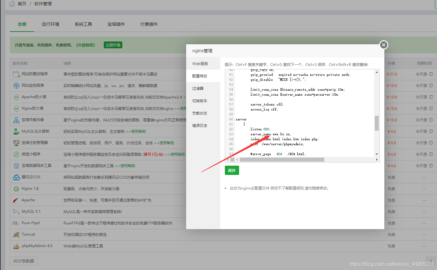Click 微信小程序 icon

point(16,155)
